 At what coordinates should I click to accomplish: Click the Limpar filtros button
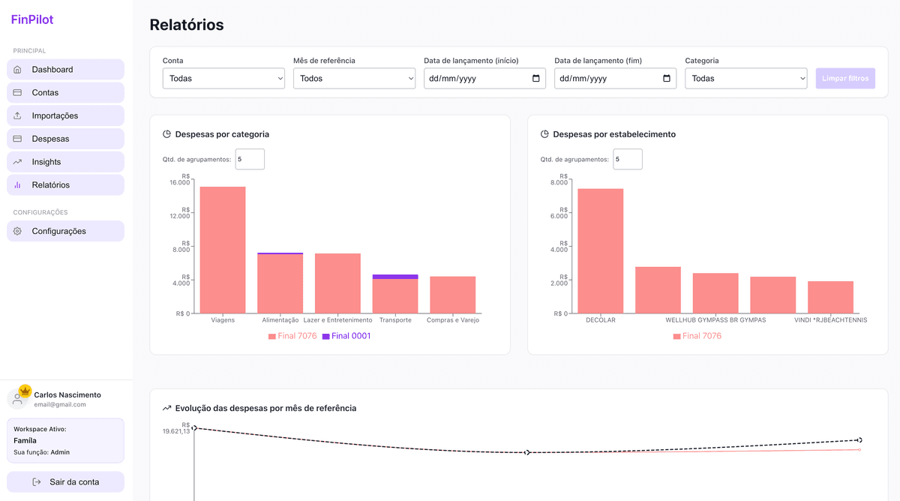(845, 78)
